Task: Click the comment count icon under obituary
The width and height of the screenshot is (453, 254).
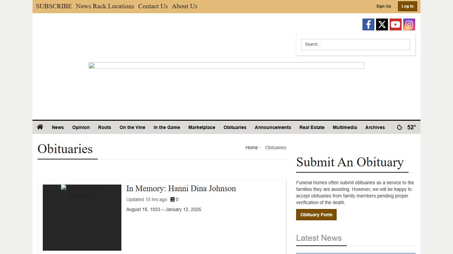Action: pyautogui.click(x=172, y=199)
